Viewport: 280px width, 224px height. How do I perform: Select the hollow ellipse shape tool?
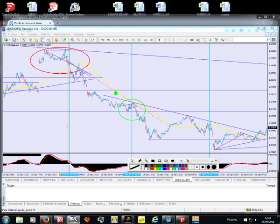[166, 161]
